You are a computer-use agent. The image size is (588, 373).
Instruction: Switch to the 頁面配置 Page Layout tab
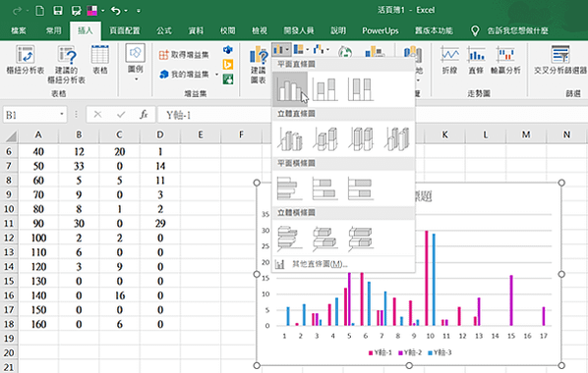pos(125,30)
